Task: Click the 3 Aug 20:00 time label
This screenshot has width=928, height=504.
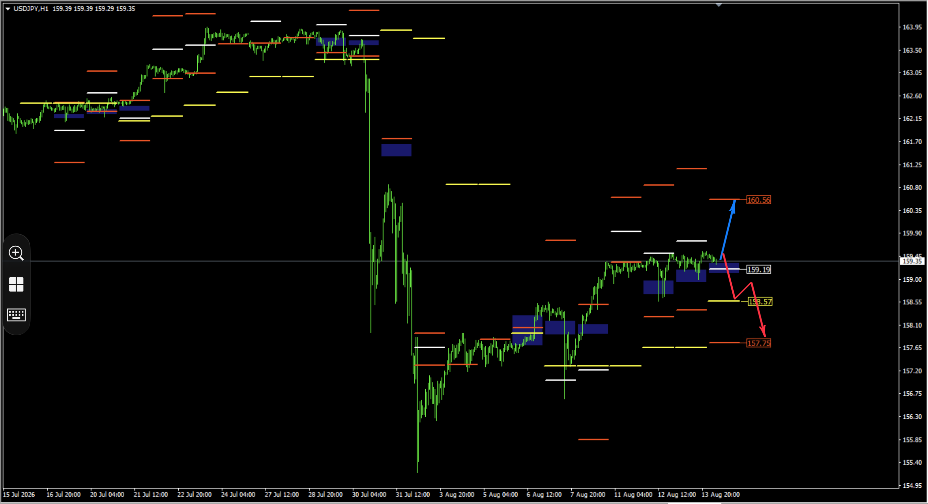Action: click(x=457, y=494)
